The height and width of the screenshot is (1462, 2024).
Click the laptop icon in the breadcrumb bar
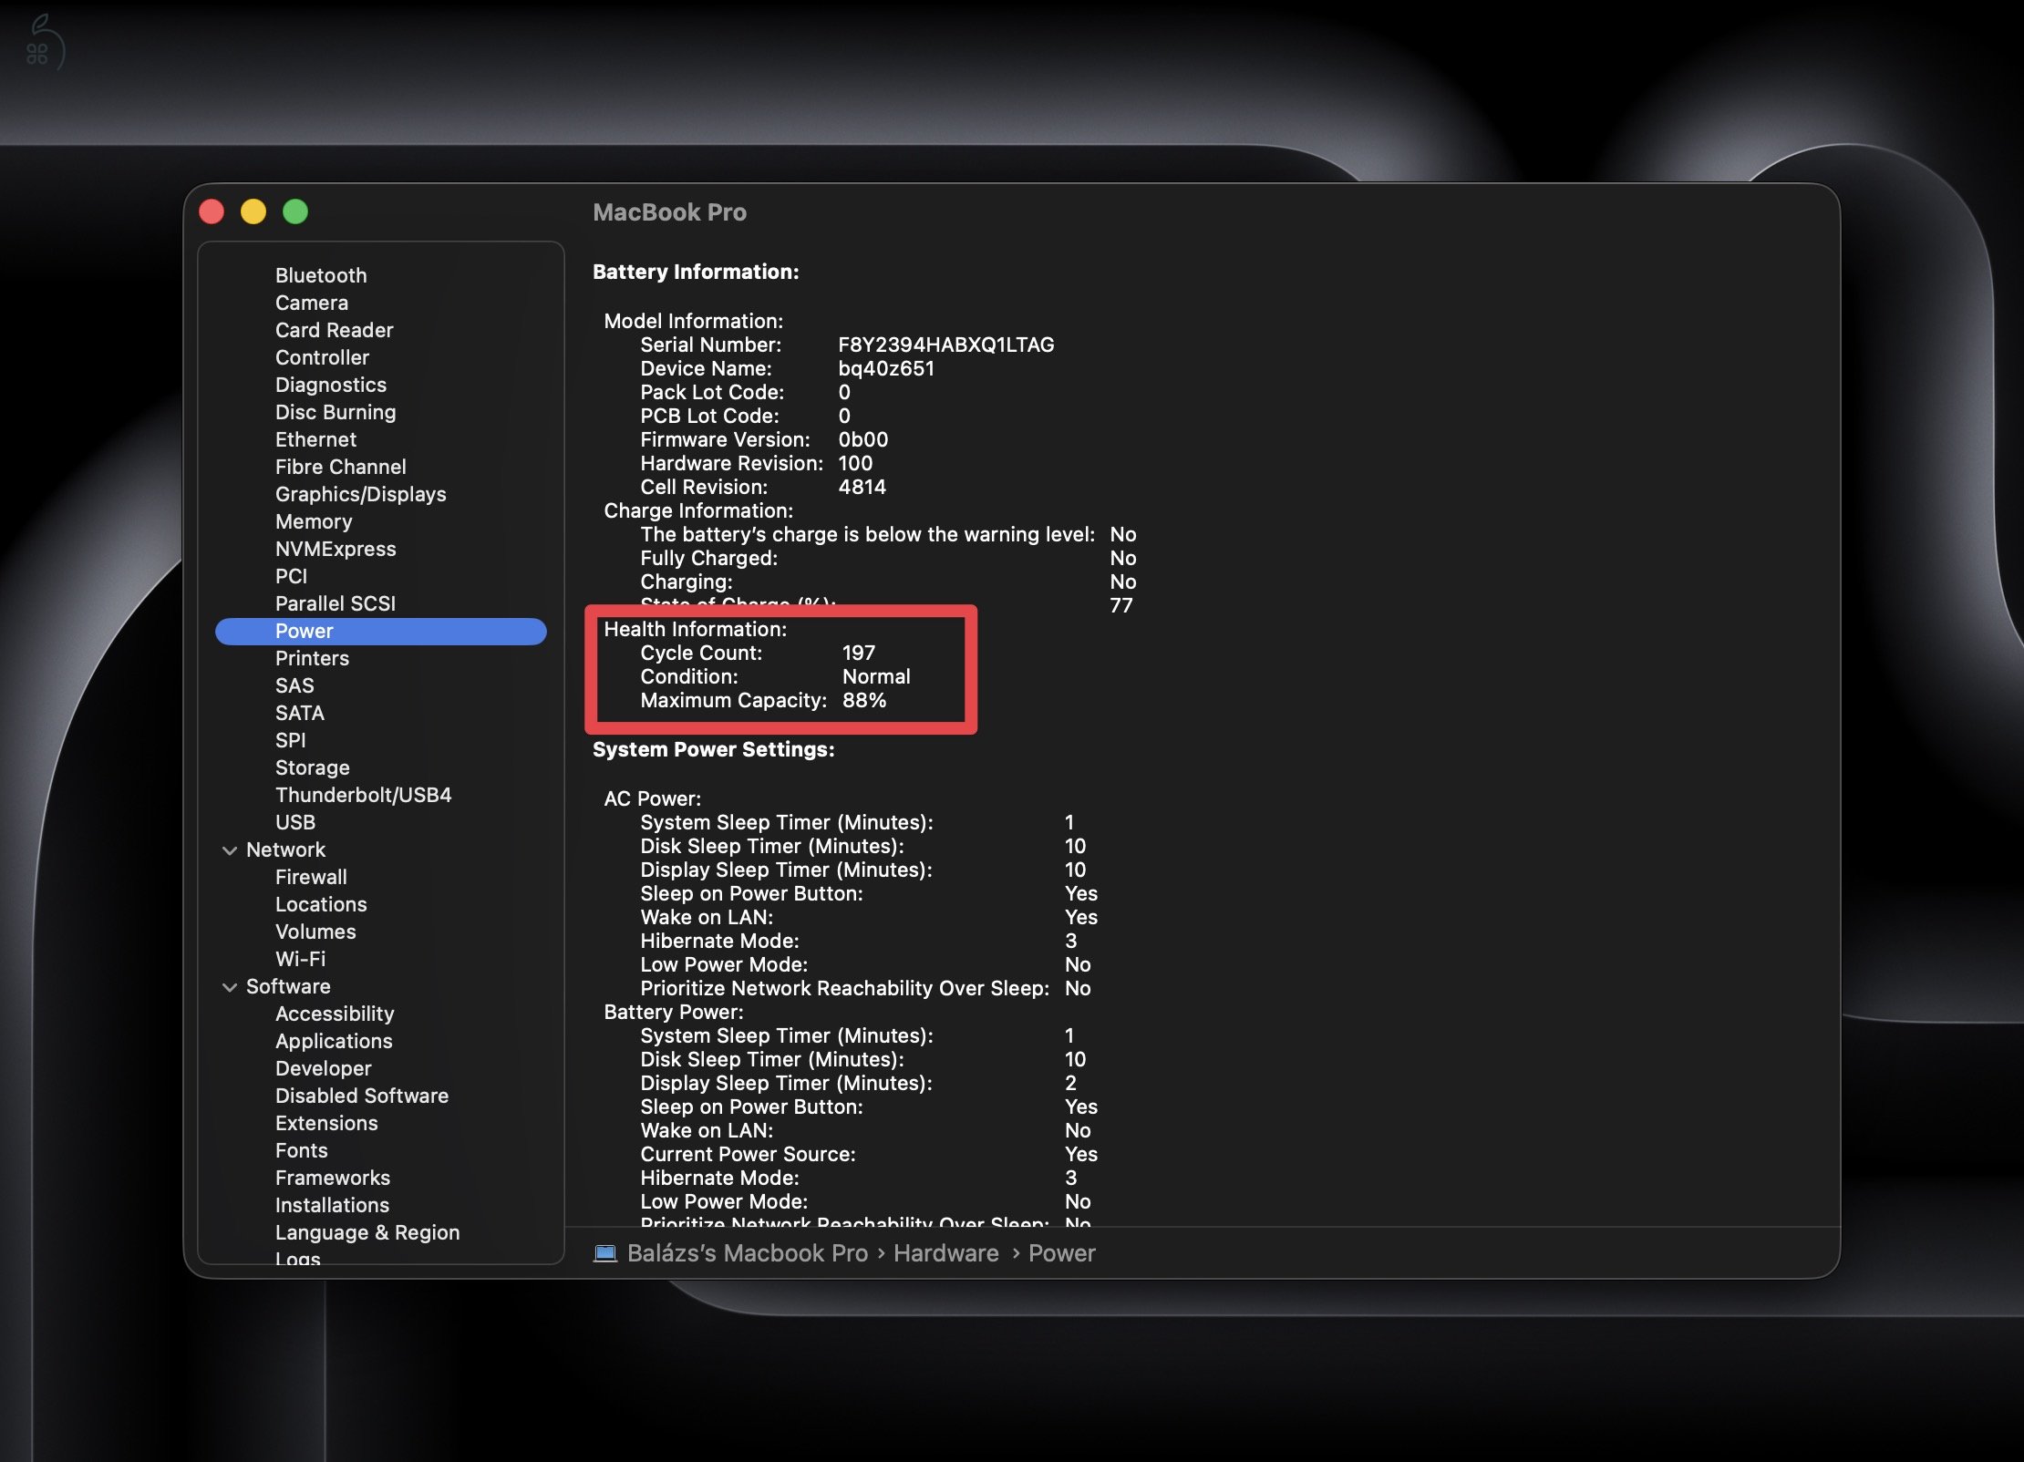point(605,1253)
